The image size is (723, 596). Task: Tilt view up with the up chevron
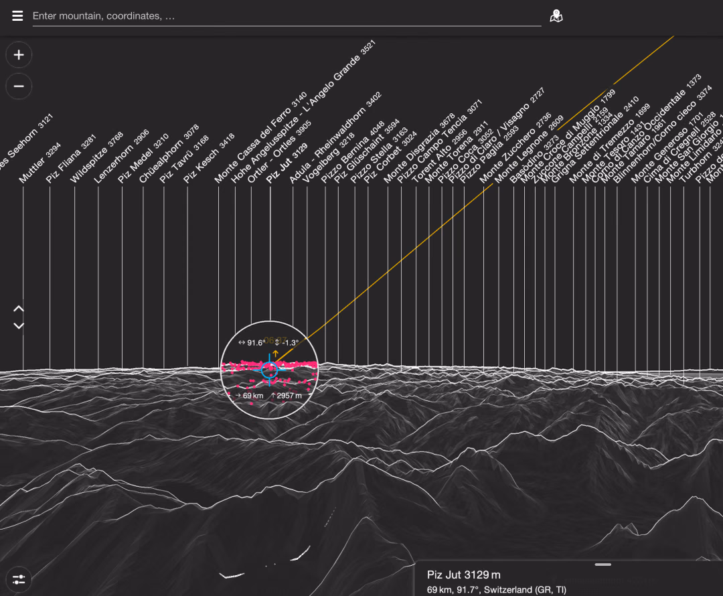[19, 309]
